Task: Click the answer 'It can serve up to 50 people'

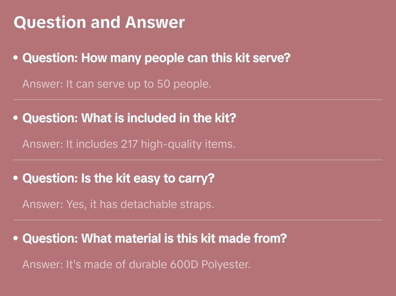Action: tap(117, 84)
